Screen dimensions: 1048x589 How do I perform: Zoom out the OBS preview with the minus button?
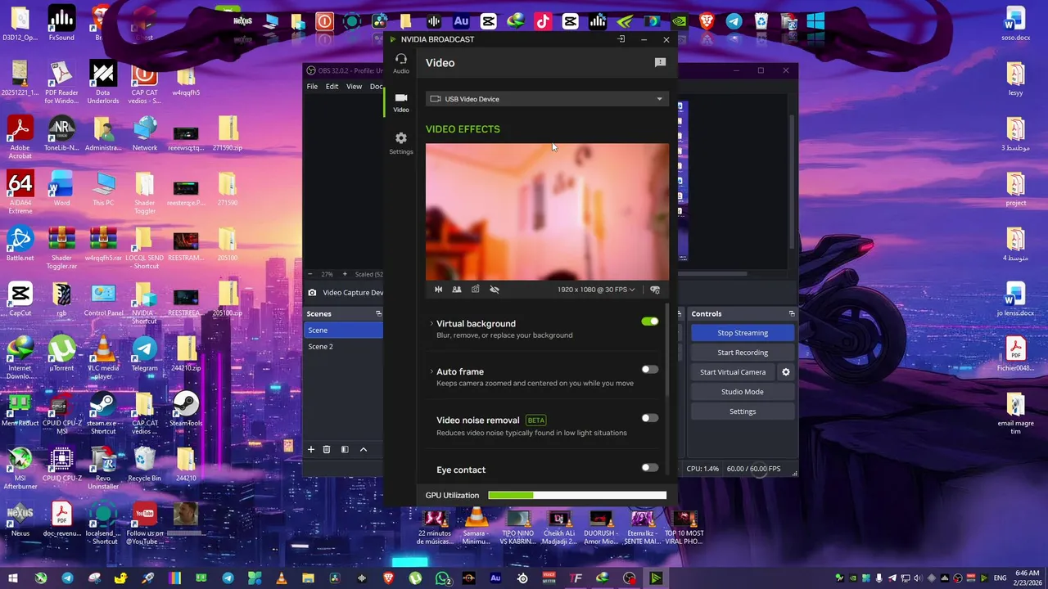[x=309, y=274]
